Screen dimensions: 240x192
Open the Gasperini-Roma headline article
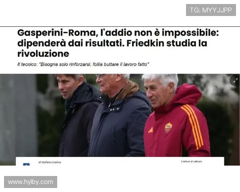(118, 43)
